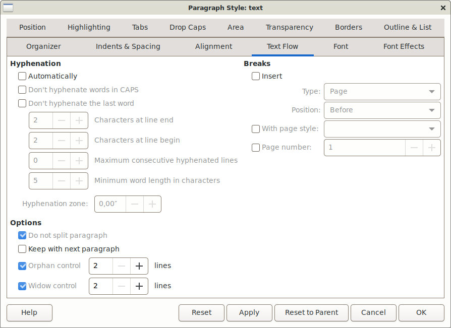
Task: Decrease Orphan control lines with minus
Action: 122,266
